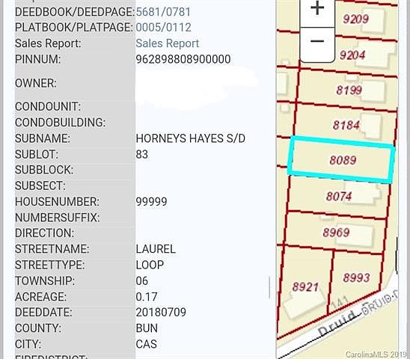Click the acreage value 0.17
The image size is (410, 359).
(x=147, y=297)
